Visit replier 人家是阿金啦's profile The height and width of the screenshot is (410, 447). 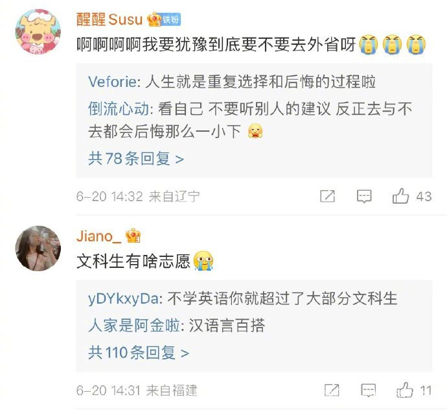134,326
